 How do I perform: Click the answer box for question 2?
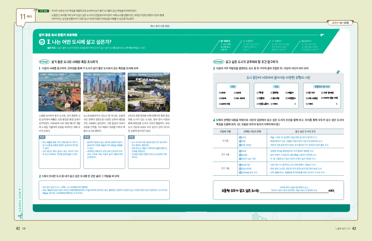point(104,190)
